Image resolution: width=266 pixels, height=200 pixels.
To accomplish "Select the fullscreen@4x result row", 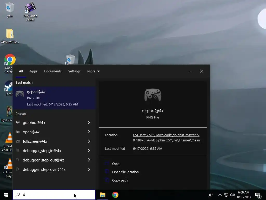I will (54, 141).
